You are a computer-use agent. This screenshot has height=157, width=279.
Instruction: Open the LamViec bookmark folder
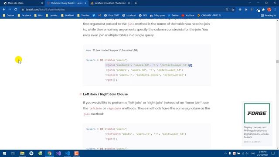point(52,16)
